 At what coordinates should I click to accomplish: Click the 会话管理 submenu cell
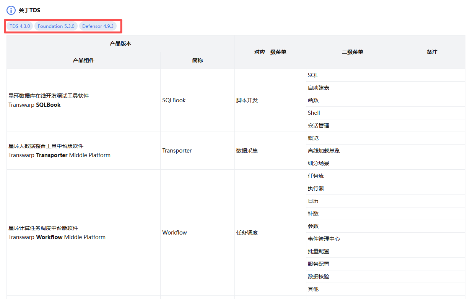pyautogui.click(x=353, y=125)
